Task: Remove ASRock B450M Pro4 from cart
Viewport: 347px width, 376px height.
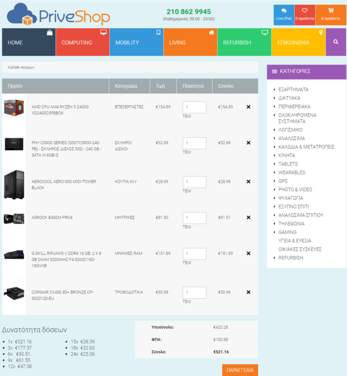Action: (x=248, y=217)
